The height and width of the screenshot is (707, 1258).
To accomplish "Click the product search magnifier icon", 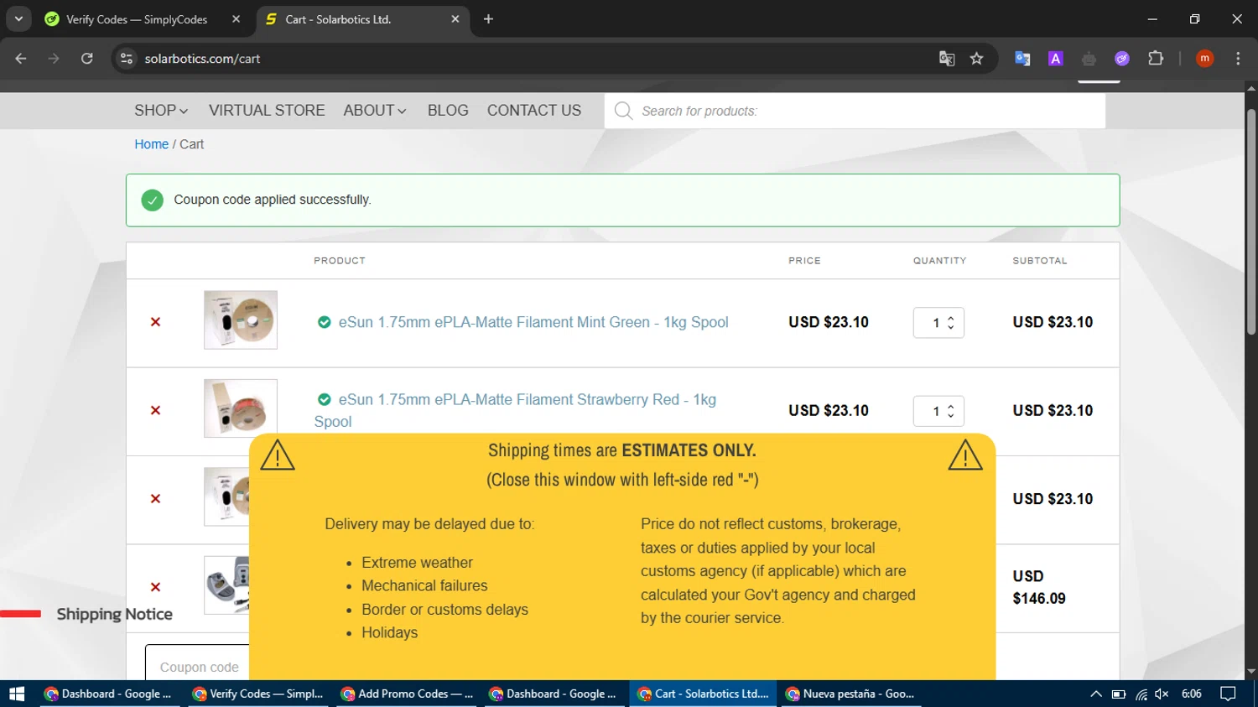I will [x=623, y=111].
